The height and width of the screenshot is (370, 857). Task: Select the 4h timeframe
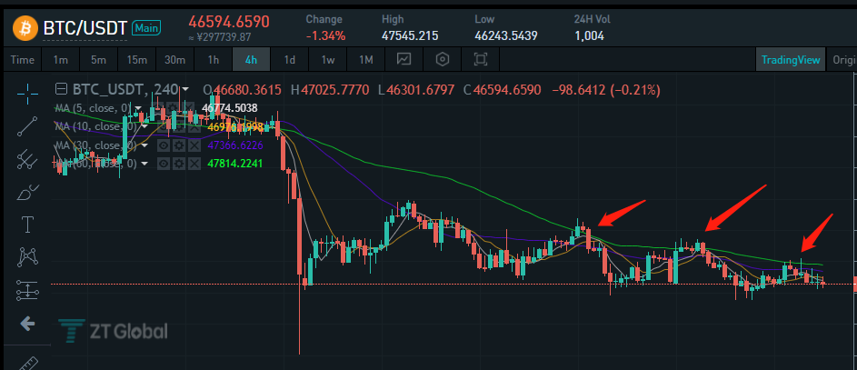[251, 60]
